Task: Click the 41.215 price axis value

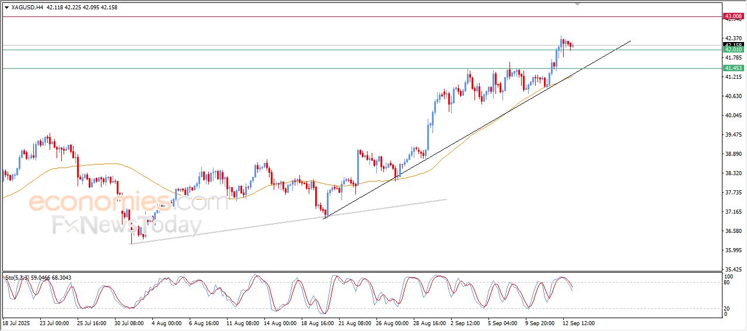Action: click(733, 76)
